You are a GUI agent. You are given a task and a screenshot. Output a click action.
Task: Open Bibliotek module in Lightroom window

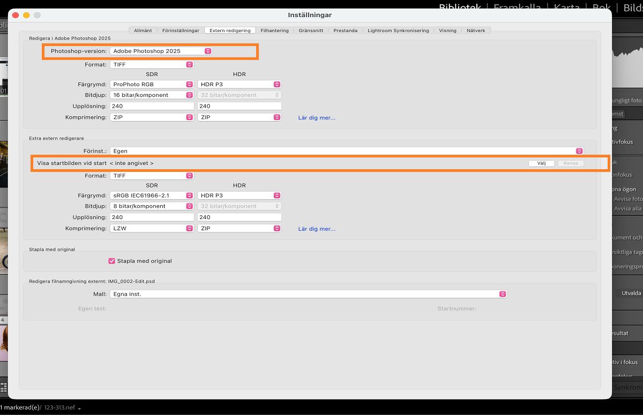point(460,7)
